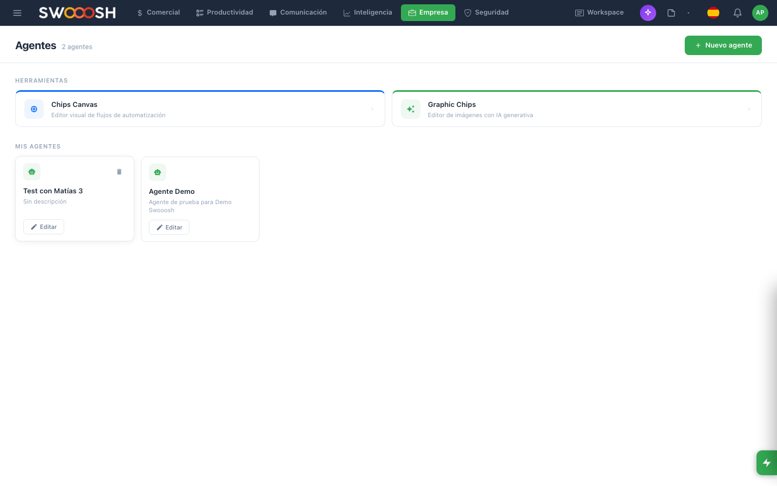Open the Graphic Chips AI image editor icon
The height and width of the screenshot is (486, 777).
411,109
